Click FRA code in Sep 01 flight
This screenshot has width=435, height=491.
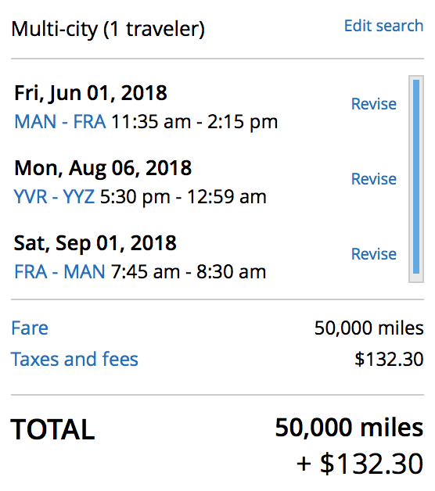coord(31,271)
